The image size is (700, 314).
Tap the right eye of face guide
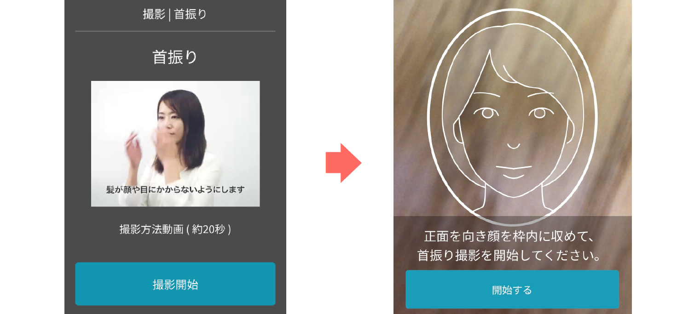point(537,113)
